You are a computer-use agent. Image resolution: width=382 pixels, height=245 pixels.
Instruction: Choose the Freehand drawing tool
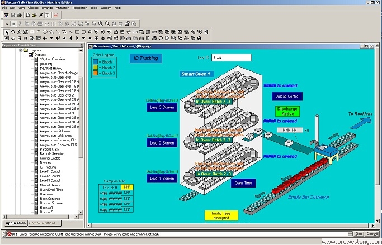click(51, 32)
